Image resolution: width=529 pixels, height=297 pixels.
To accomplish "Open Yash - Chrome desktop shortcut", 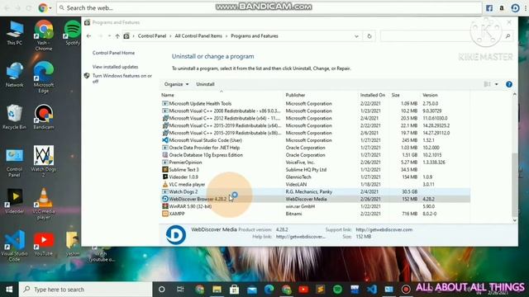I will [44, 35].
